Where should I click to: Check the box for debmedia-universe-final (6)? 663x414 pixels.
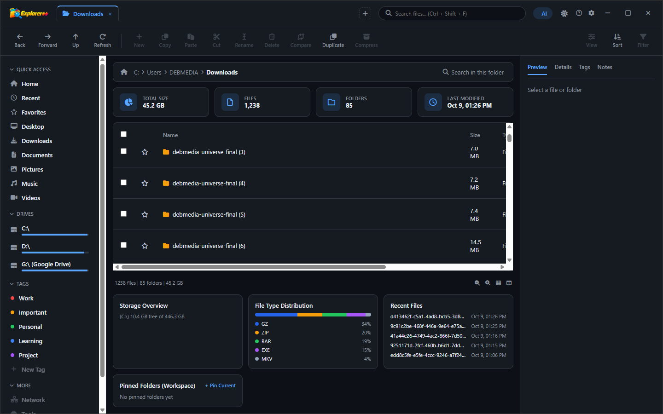123,245
